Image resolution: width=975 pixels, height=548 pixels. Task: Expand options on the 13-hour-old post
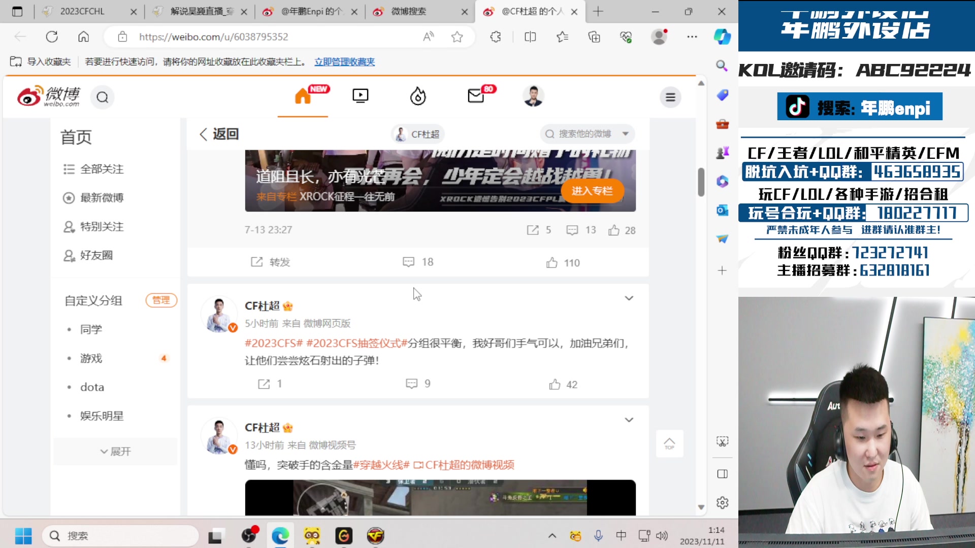[x=629, y=420]
